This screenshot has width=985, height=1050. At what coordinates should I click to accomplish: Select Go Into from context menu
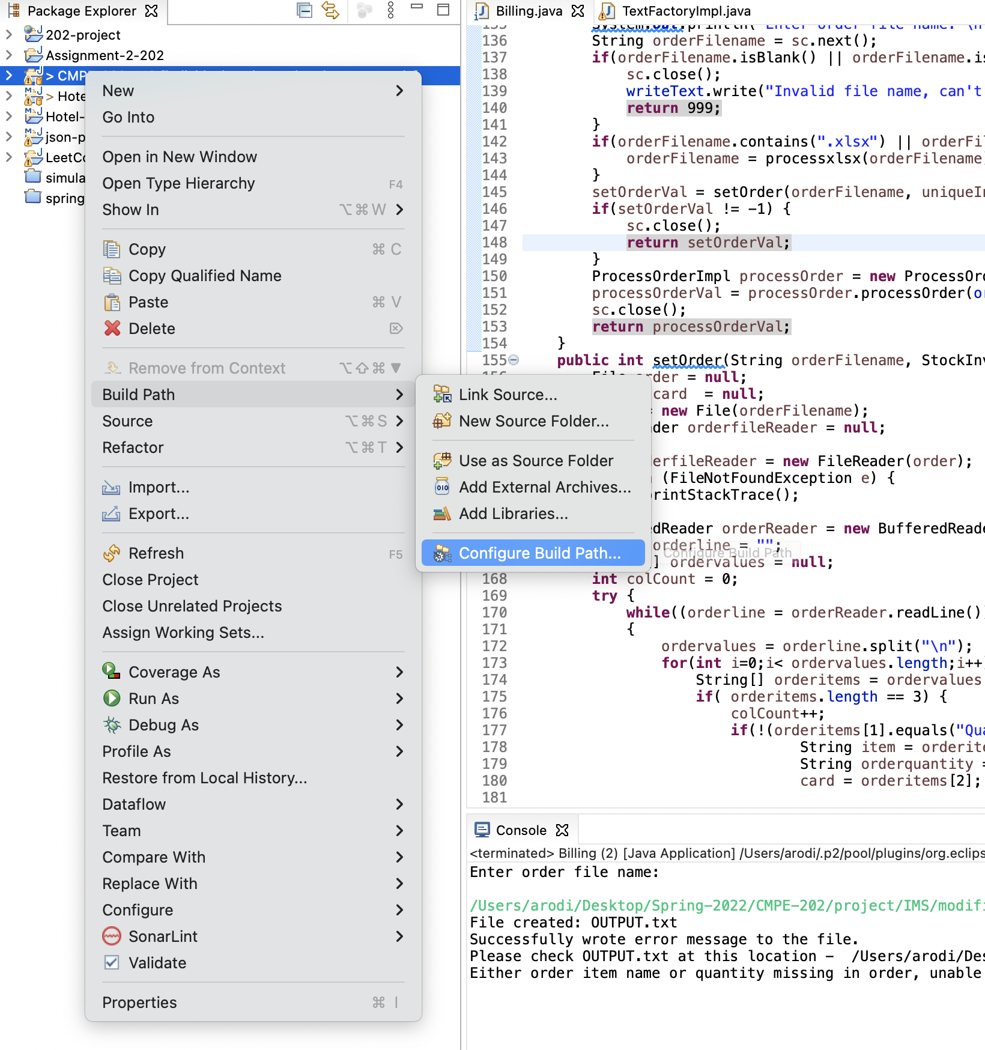(253, 117)
